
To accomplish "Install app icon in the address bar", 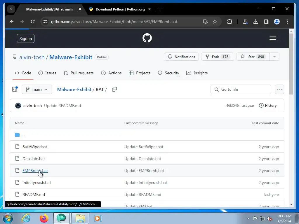I will (x=205, y=22).
